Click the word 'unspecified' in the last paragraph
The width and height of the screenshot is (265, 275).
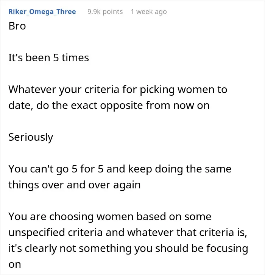(37, 233)
